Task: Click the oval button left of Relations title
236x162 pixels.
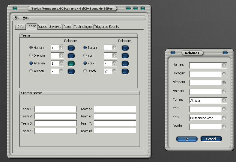Action: point(173,53)
